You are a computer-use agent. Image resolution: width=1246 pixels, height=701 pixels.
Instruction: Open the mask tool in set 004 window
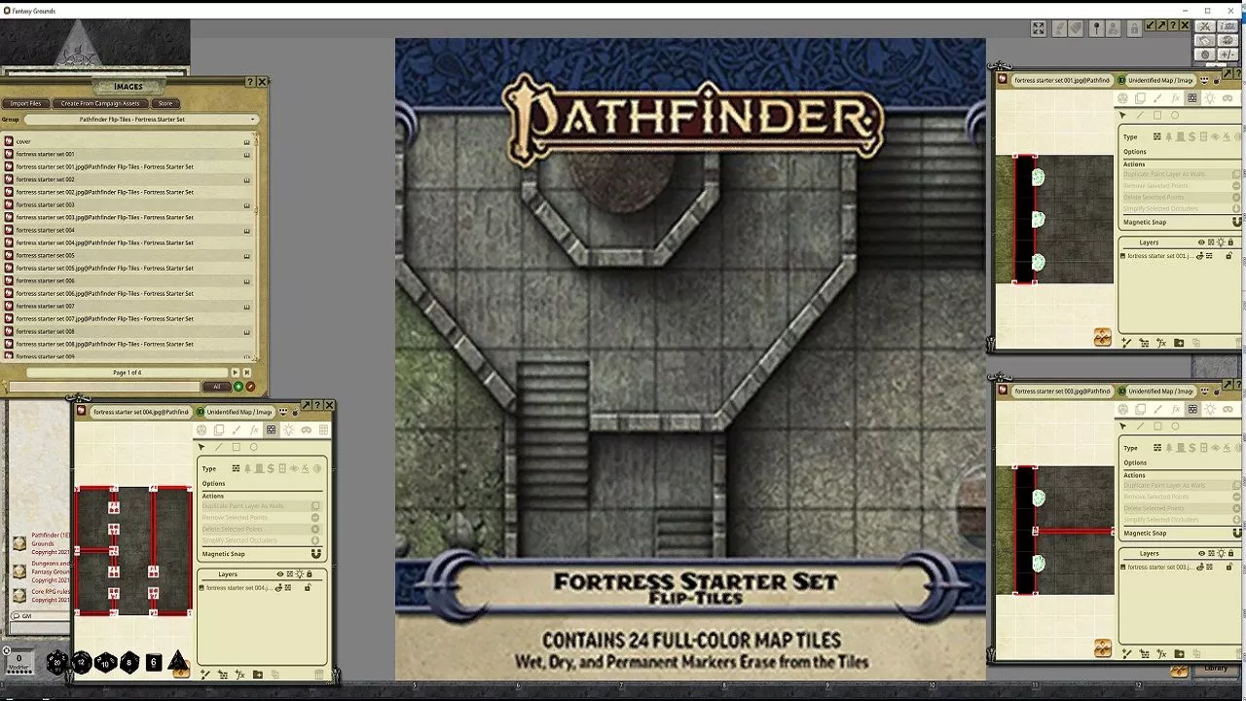click(x=306, y=429)
